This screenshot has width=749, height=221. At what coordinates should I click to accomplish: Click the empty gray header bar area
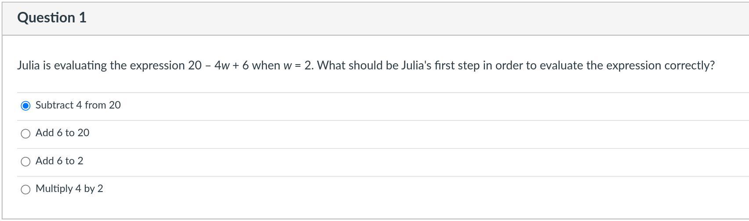point(396,18)
